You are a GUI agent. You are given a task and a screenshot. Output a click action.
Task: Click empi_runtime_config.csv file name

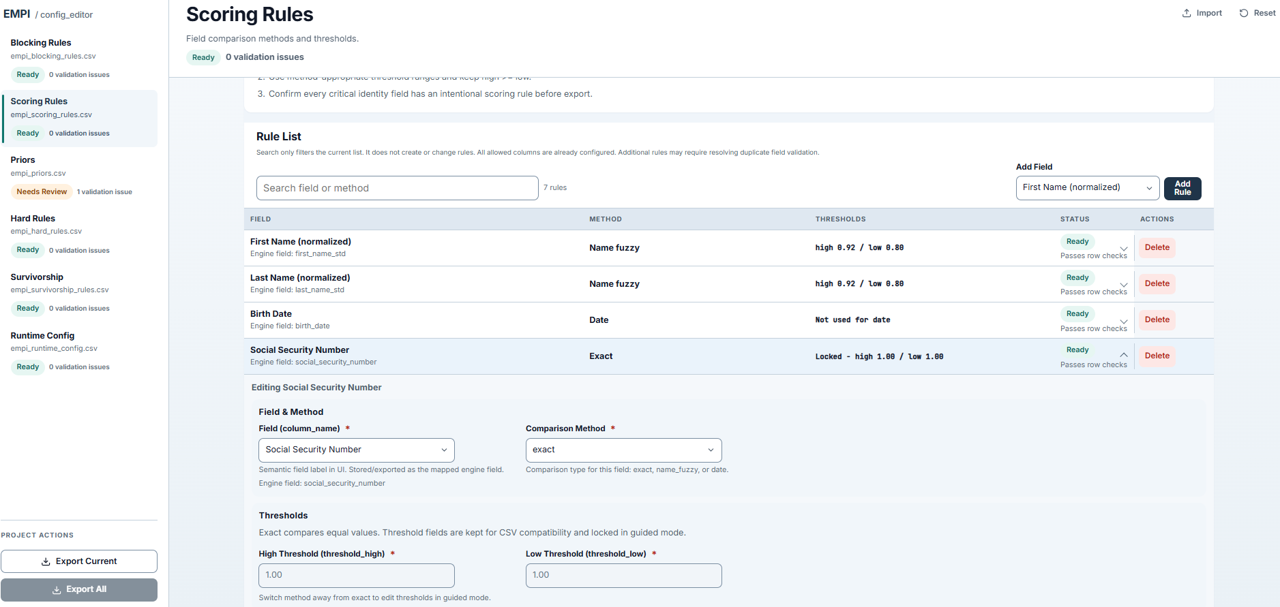[x=54, y=349]
